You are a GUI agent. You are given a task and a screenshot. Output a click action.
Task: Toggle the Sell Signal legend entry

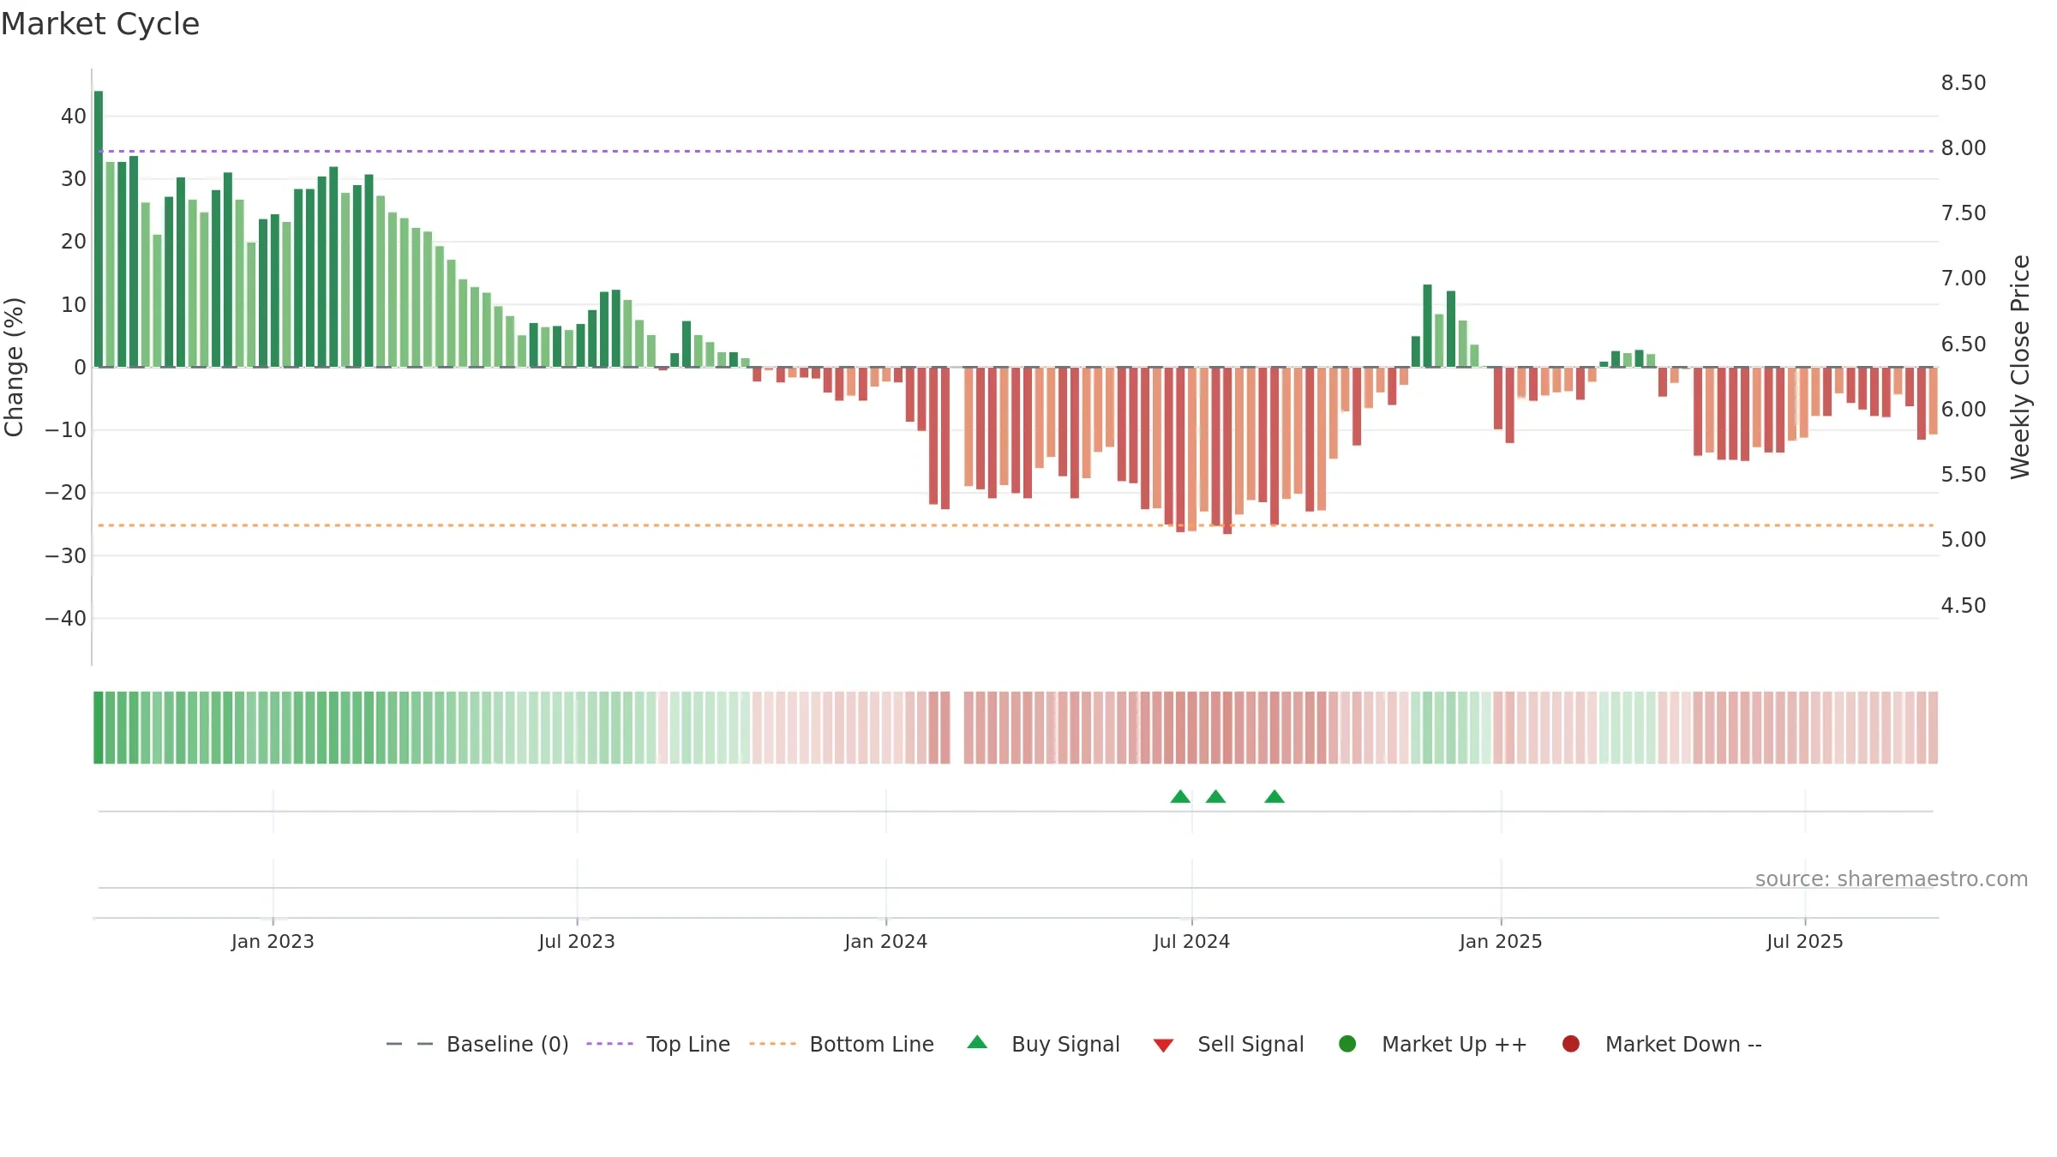click(x=1228, y=1044)
